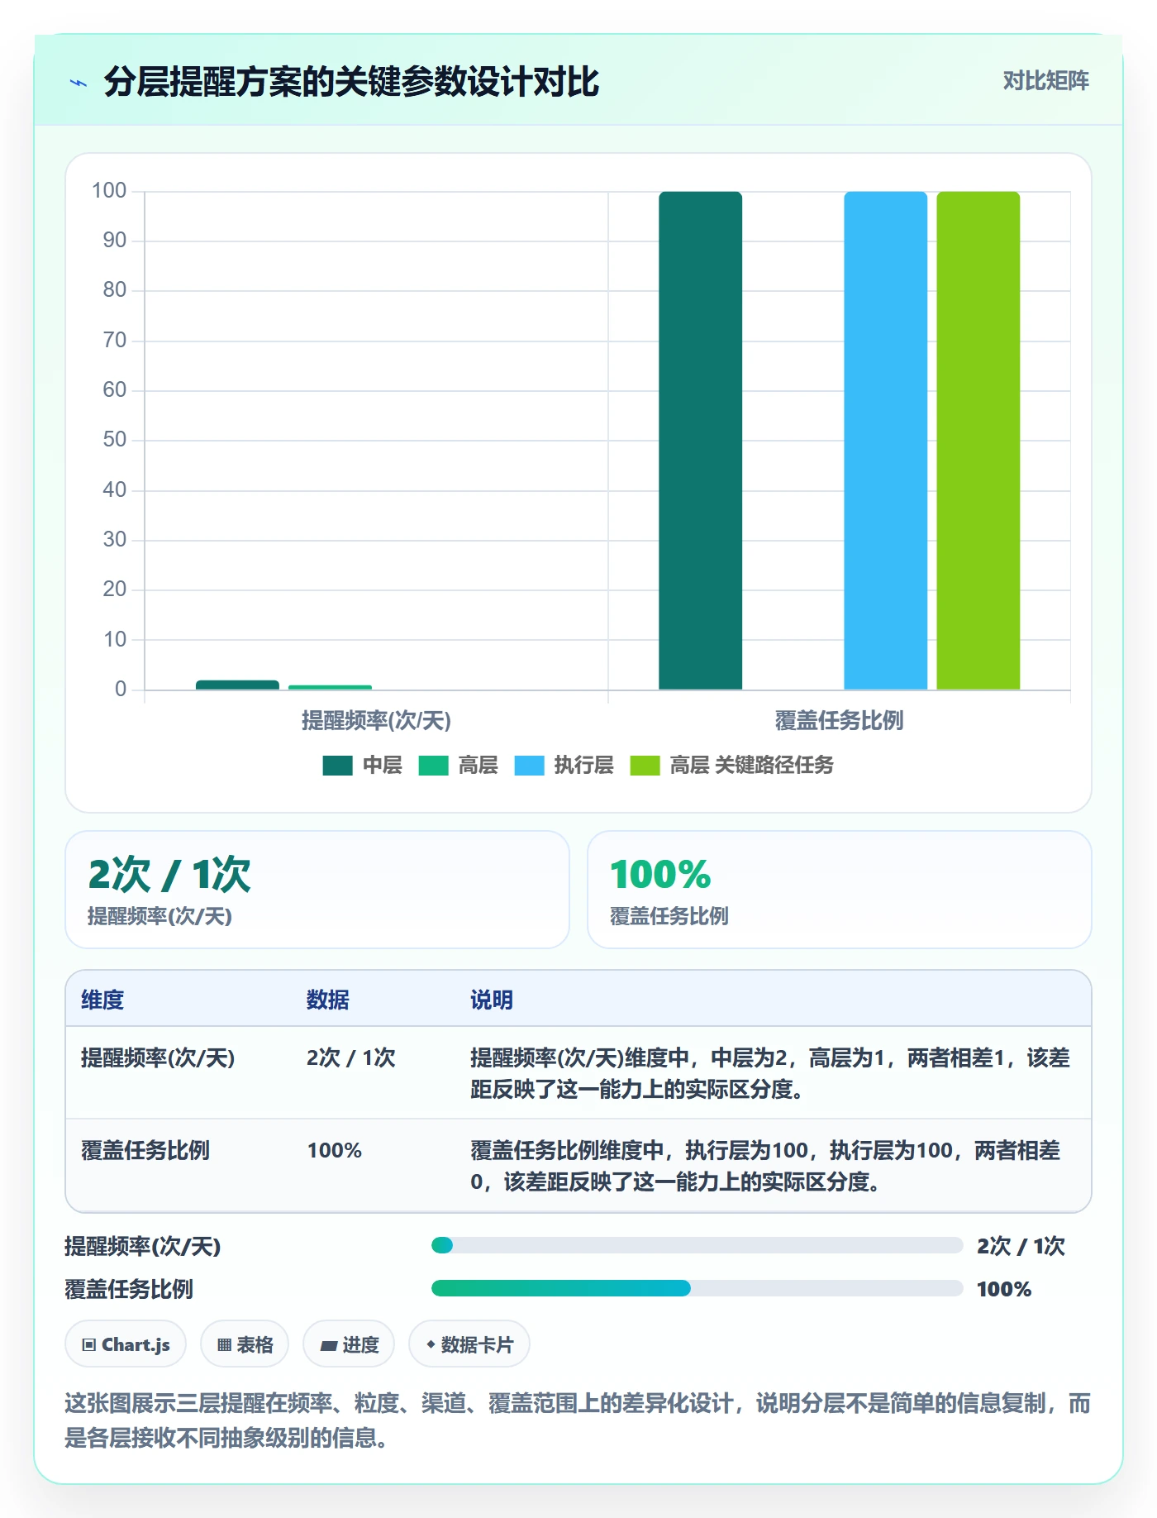1157x1518 pixels.
Task: Click the small 中层 bar in 提醒频率 group
Action: (x=238, y=685)
